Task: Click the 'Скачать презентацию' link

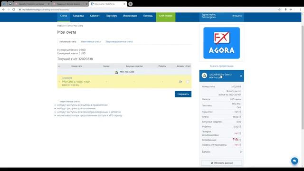Action: click(222, 66)
